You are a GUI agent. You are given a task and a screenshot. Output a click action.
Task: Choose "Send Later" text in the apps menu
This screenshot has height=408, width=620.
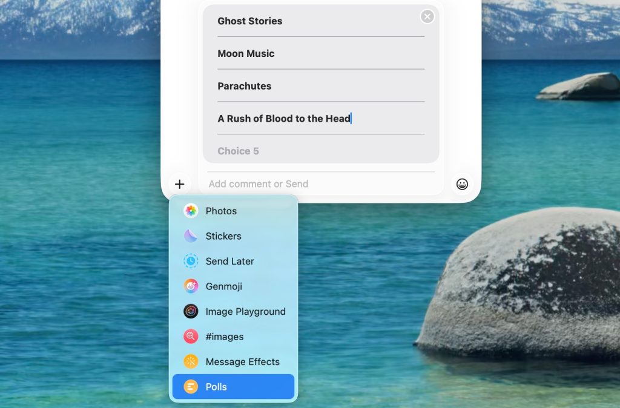(x=229, y=262)
